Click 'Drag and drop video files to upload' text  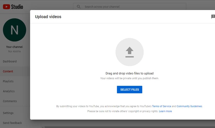[x=129, y=73]
